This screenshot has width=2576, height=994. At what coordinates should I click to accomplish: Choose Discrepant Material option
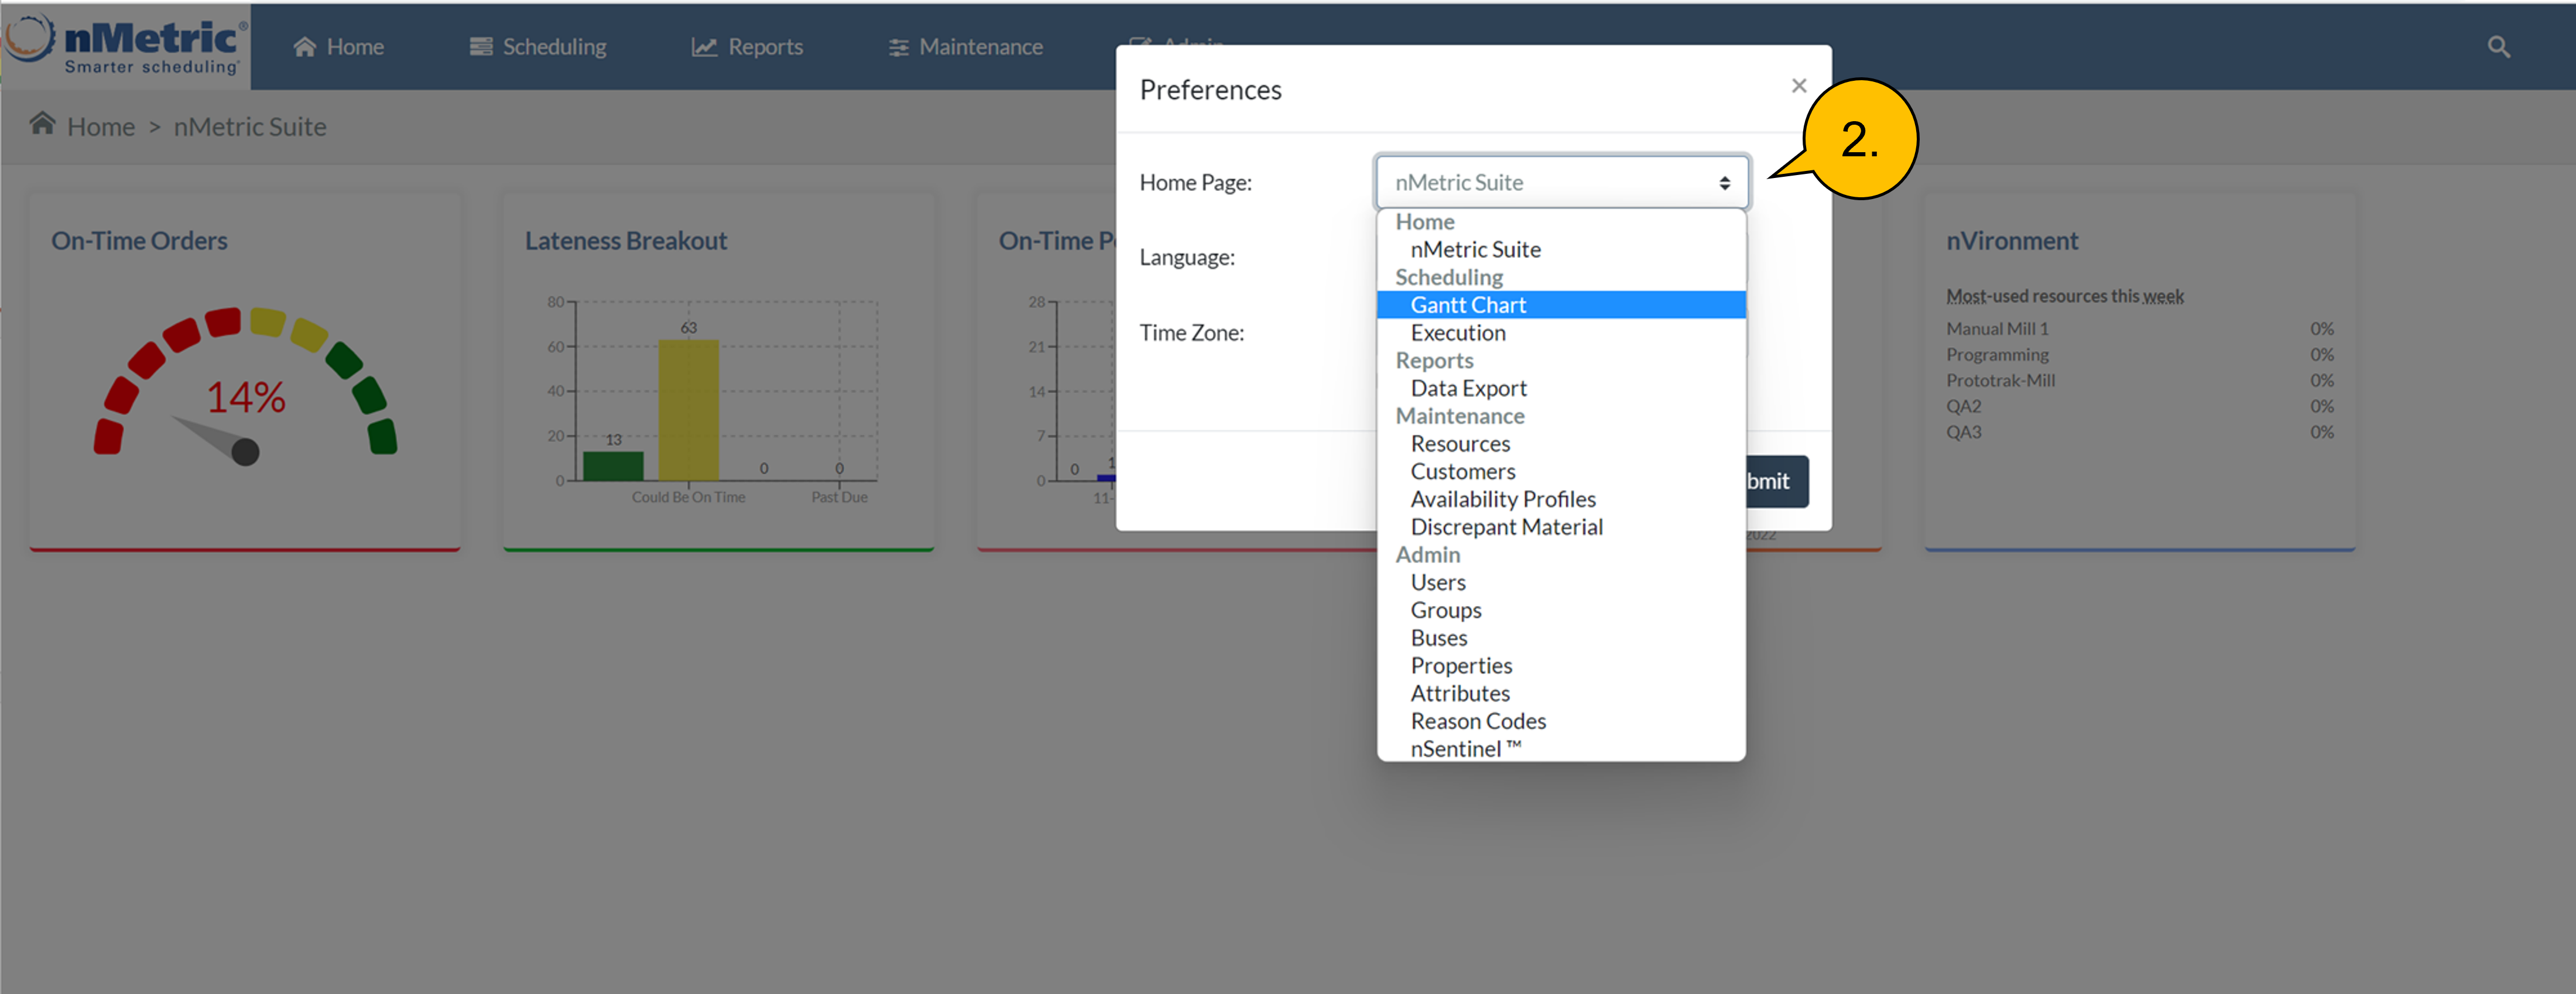tap(1505, 527)
